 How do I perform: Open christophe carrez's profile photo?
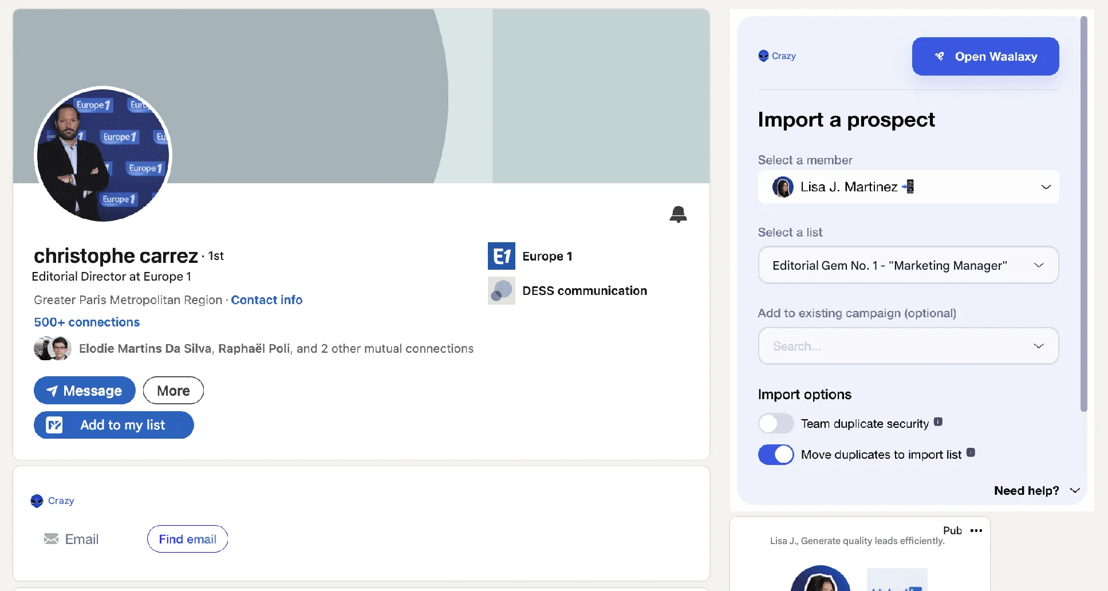pyautogui.click(x=103, y=155)
